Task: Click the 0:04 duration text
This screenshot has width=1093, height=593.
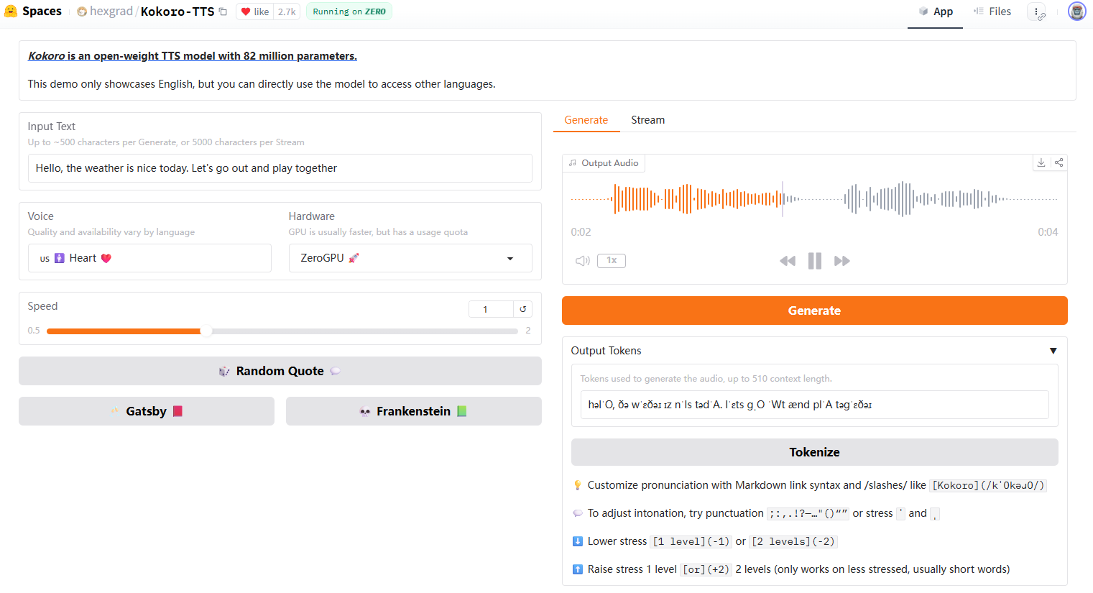Action: (x=1048, y=232)
